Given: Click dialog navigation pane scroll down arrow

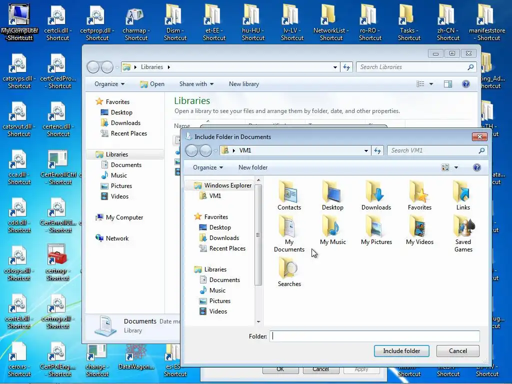Looking at the screenshot, I should point(258,321).
